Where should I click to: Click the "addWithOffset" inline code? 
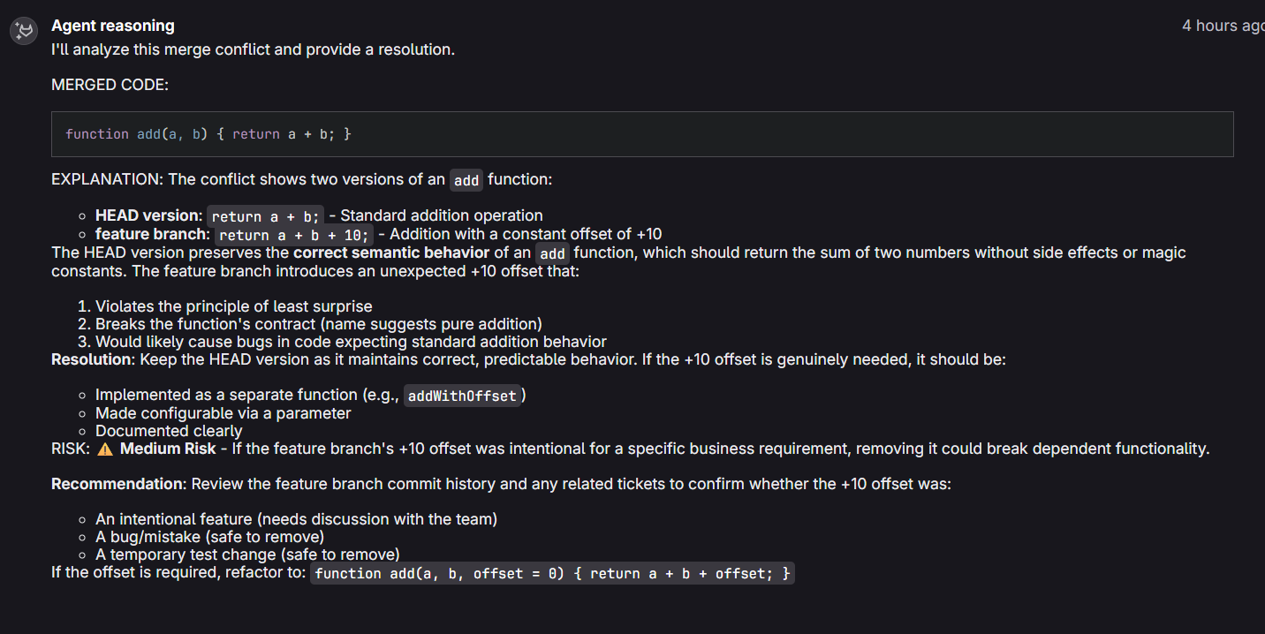tap(462, 396)
